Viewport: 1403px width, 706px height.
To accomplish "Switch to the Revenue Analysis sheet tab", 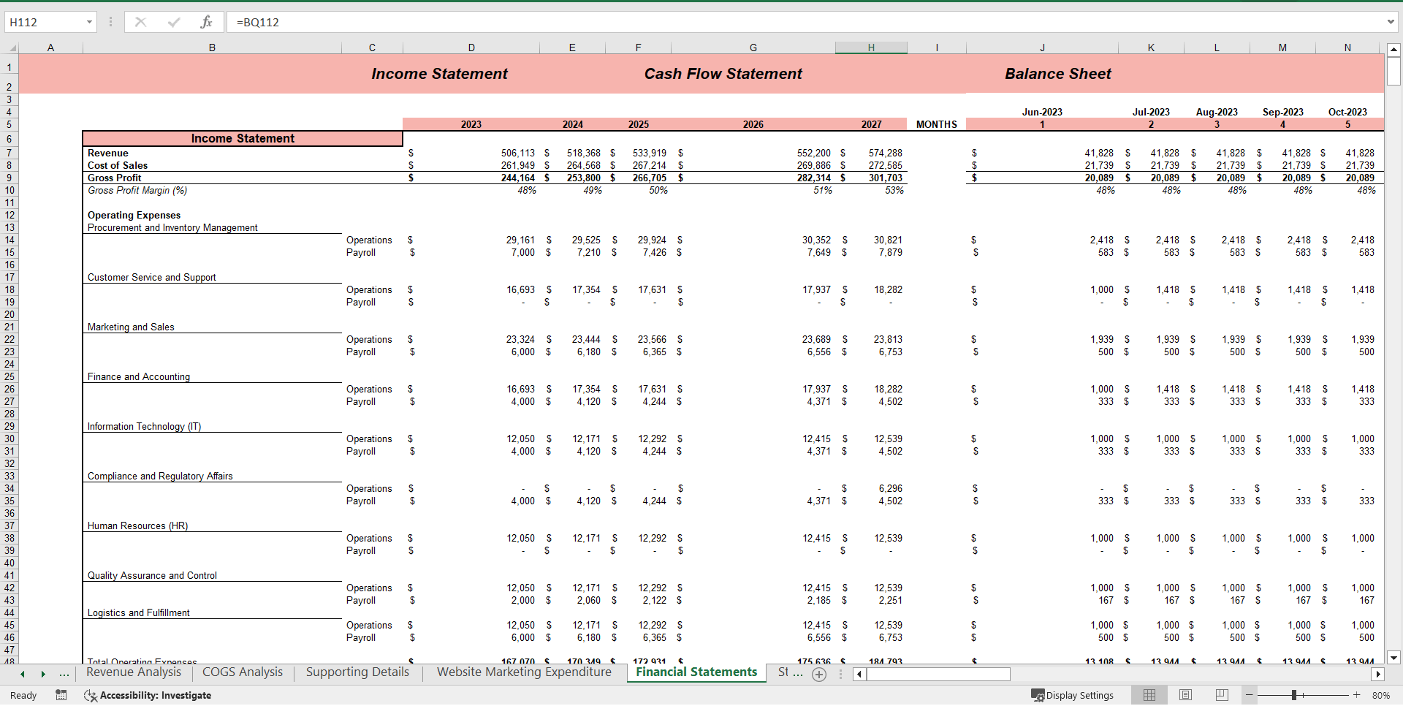I will 133,672.
